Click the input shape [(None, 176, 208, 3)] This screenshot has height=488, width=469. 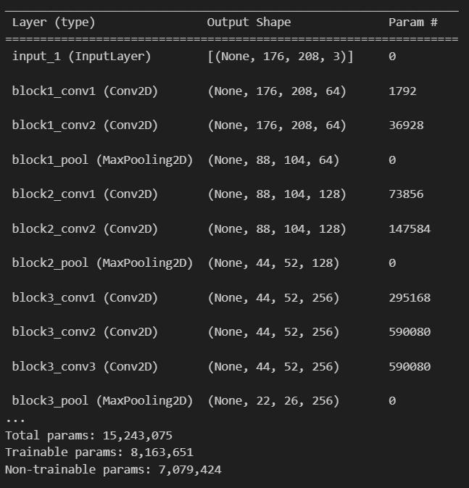click(281, 57)
